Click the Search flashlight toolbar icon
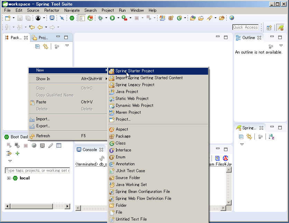289x223 pixels. pyautogui.click(x=209, y=18)
